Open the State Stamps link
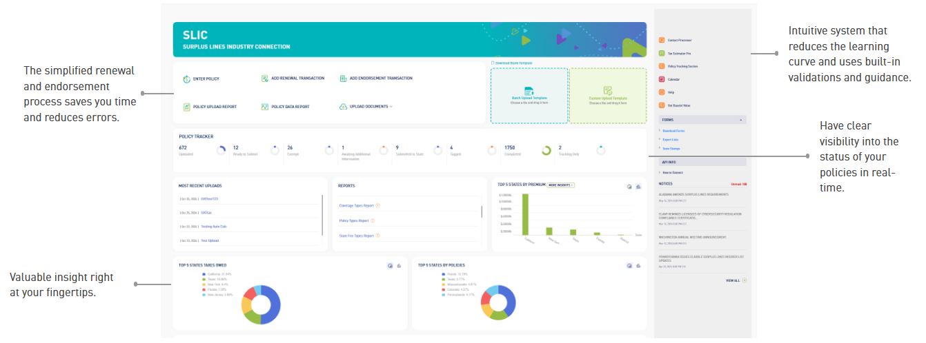The width and height of the screenshot is (926, 343). (671, 148)
